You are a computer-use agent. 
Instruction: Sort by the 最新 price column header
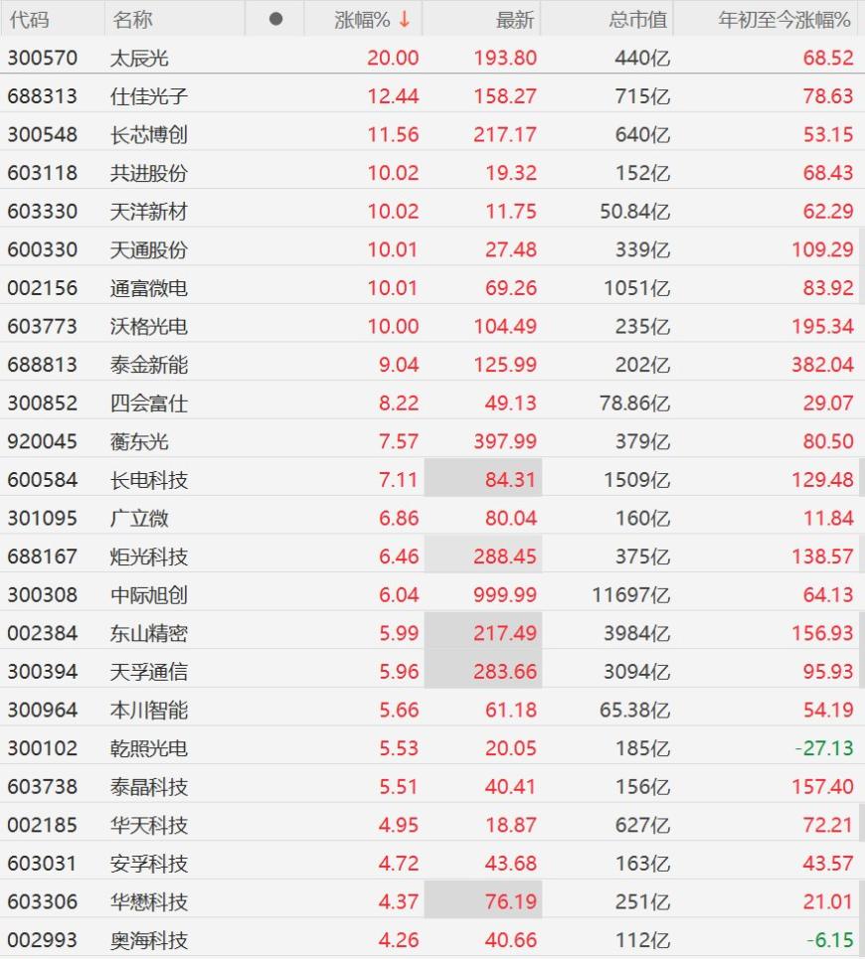coord(514,20)
